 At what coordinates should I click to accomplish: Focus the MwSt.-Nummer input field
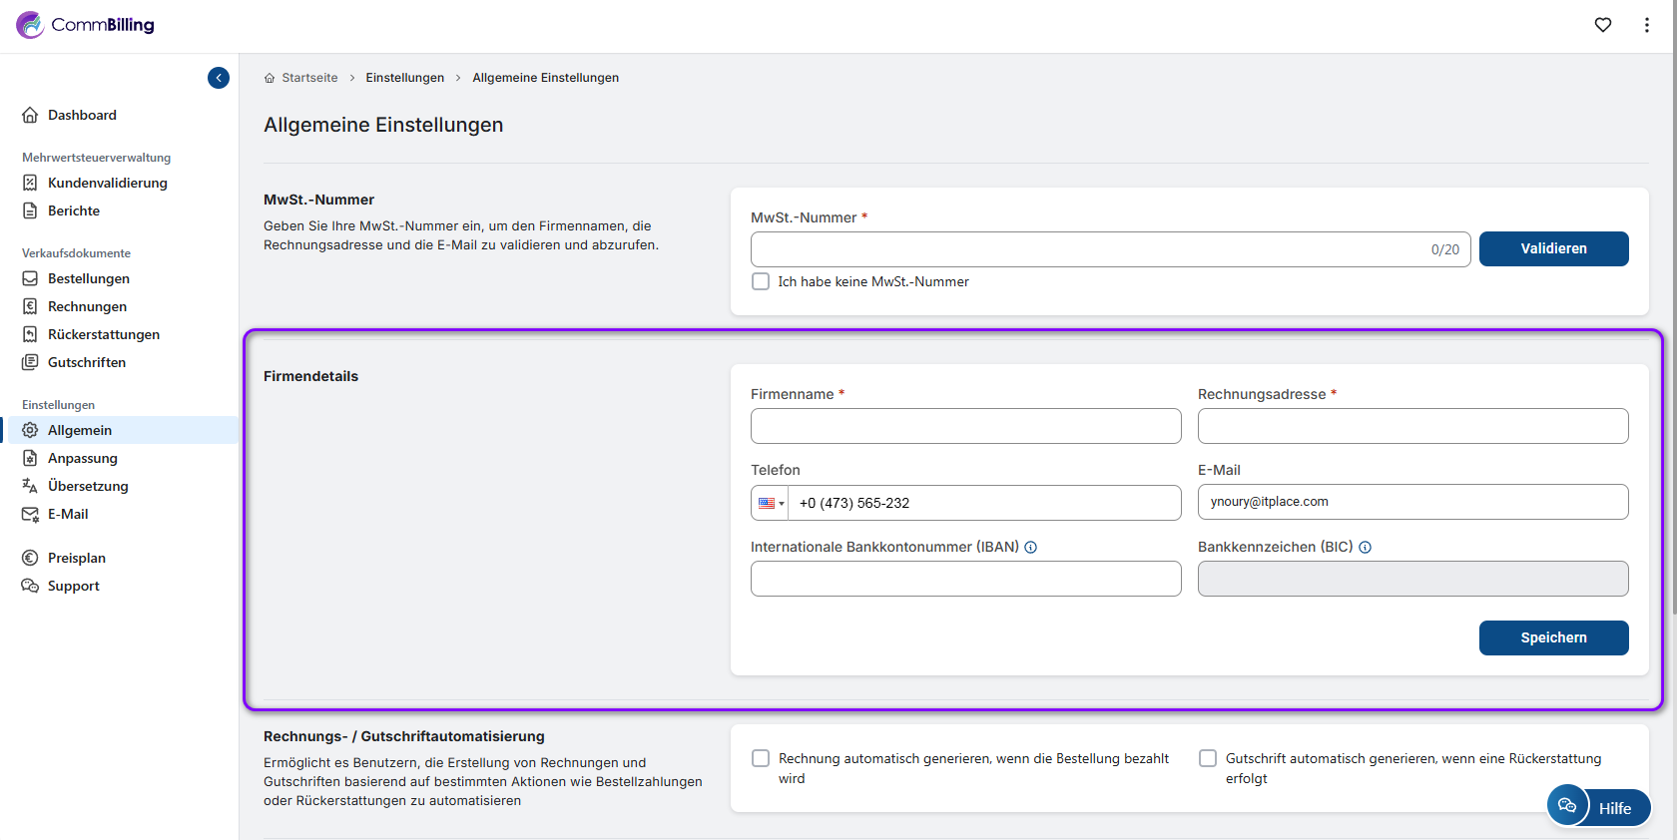(x=1111, y=249)
